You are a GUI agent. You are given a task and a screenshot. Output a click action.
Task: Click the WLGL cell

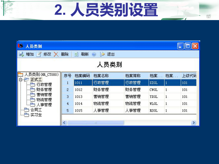click(x=156, y=104)
